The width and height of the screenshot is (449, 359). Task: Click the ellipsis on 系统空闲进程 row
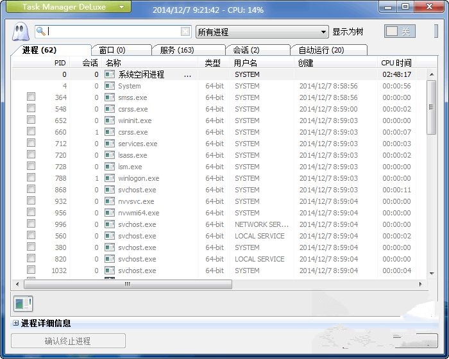click(x=187, y=76)
